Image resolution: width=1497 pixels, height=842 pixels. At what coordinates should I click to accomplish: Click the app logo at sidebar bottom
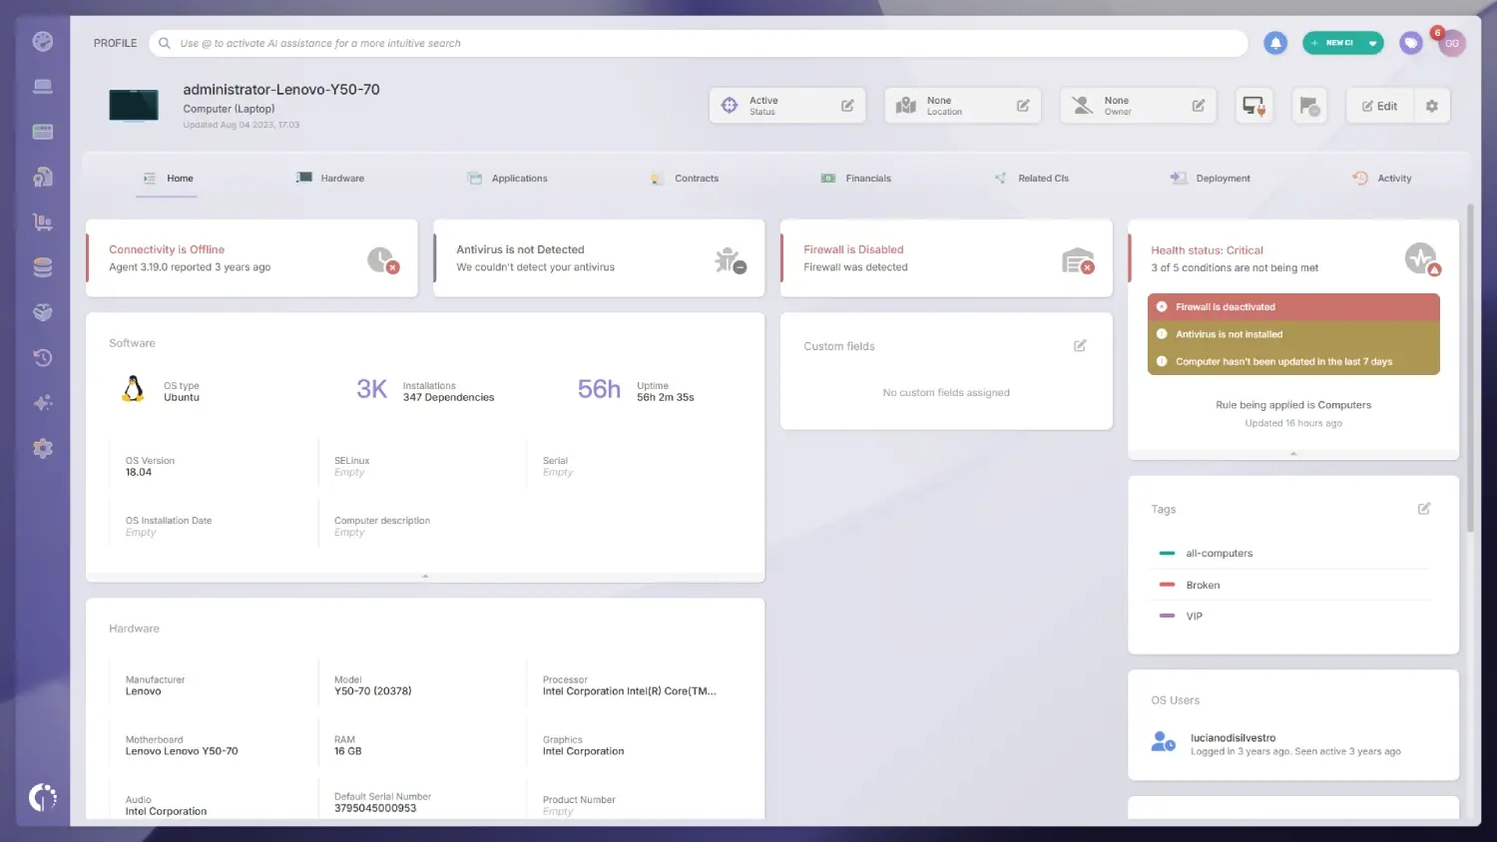point(43,796)
